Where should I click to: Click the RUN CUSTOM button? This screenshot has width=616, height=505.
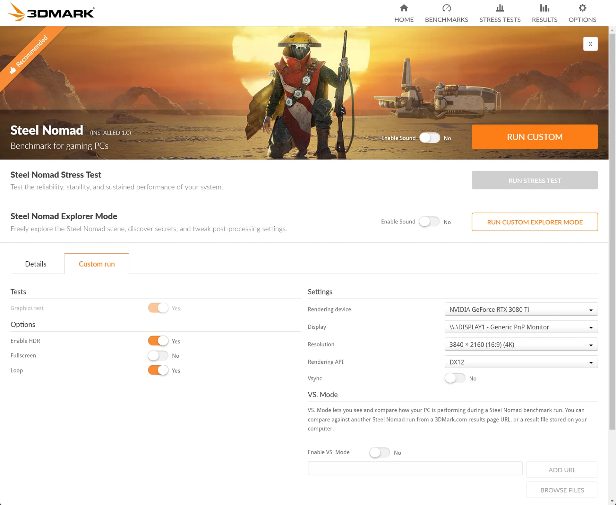535,137
